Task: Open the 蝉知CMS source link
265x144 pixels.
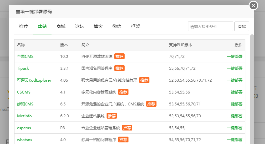Action: coord(25,104)
